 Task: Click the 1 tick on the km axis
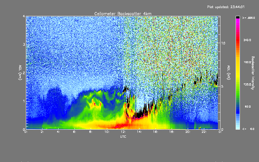(24, 101)
